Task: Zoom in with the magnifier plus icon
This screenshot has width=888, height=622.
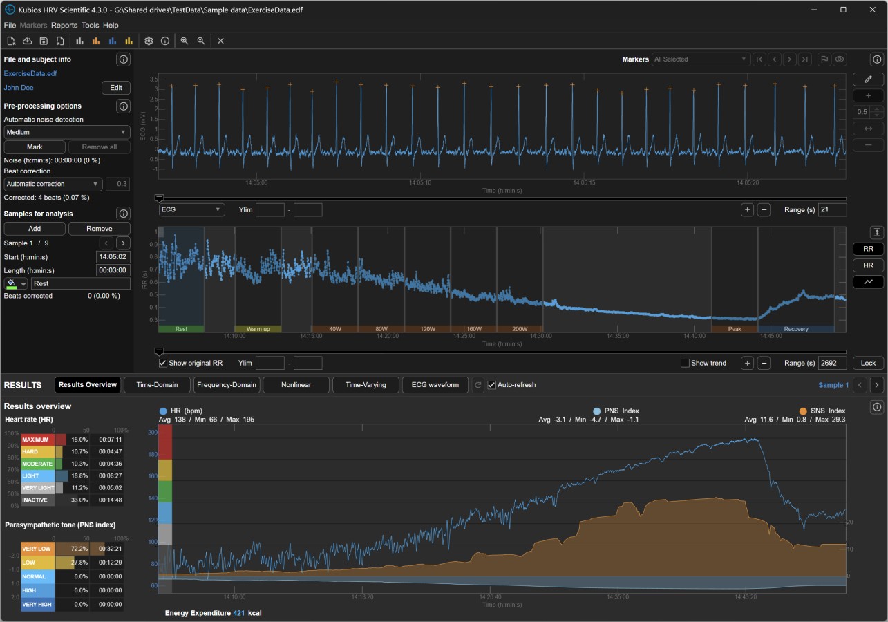Action: coord(185,41)
